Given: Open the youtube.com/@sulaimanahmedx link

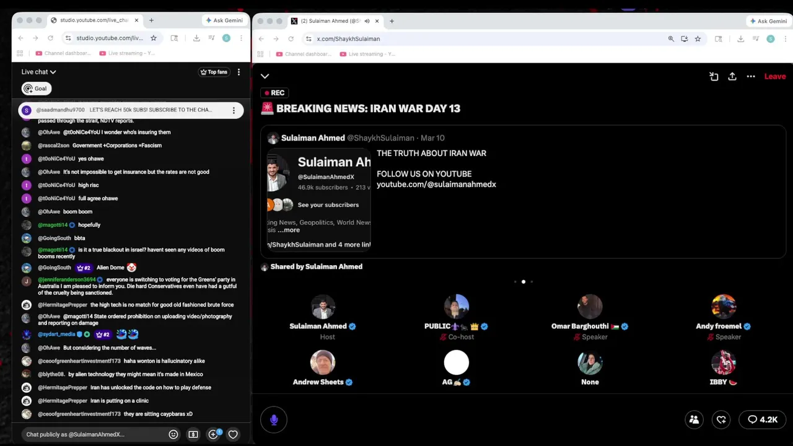Looking at the screenshot, I should 436,184.
